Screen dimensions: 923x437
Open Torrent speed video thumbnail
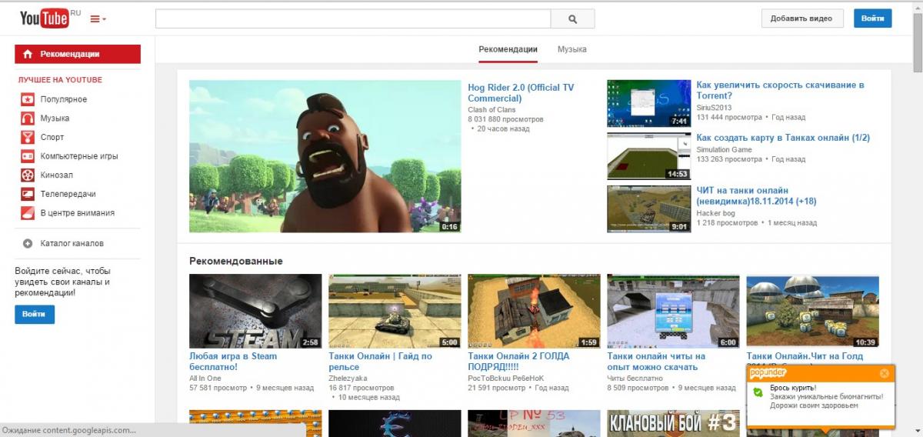click(x=648, y=103)
